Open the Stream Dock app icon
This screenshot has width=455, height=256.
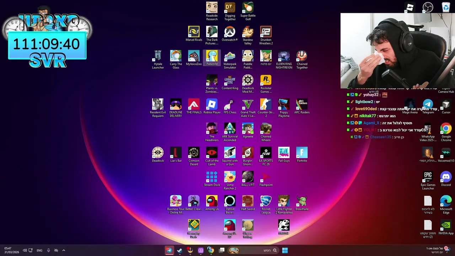pyautogui.click(x=212, y=179)
